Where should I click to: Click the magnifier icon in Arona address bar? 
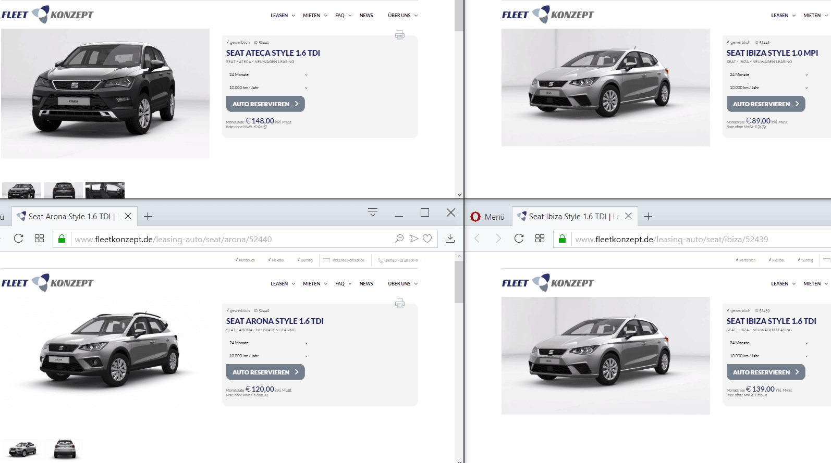pos(399,239)
